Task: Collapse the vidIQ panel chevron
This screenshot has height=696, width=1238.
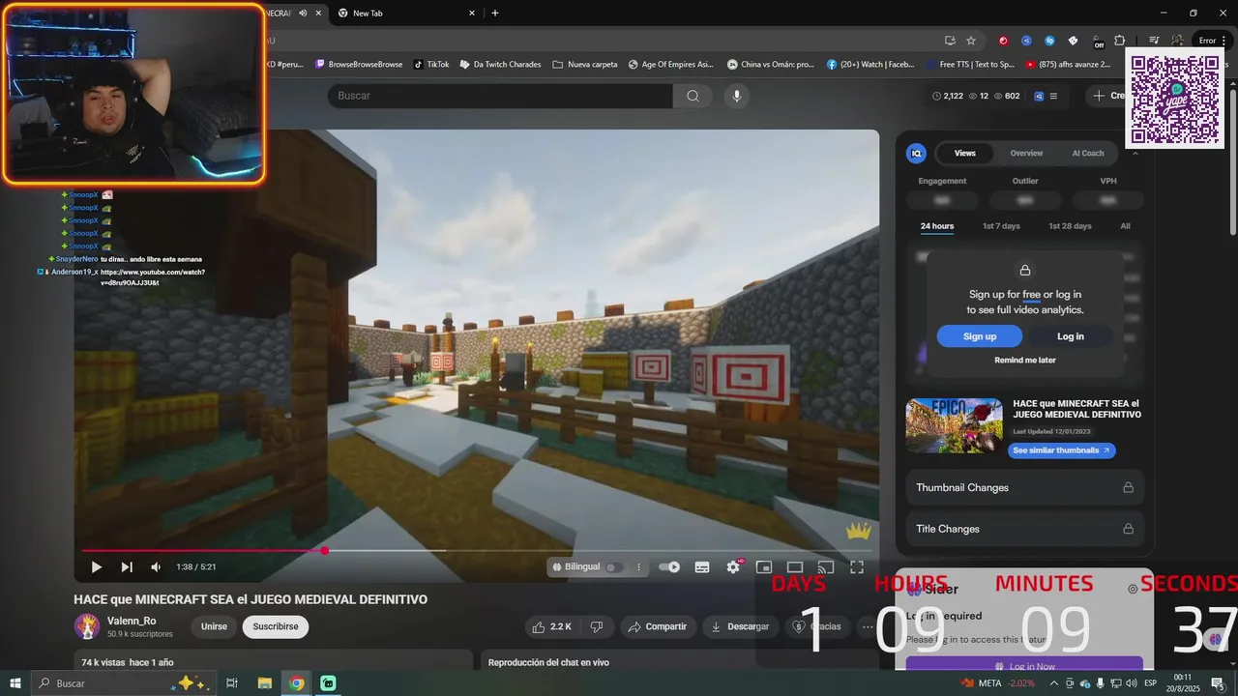Action: click(1135, 153)
